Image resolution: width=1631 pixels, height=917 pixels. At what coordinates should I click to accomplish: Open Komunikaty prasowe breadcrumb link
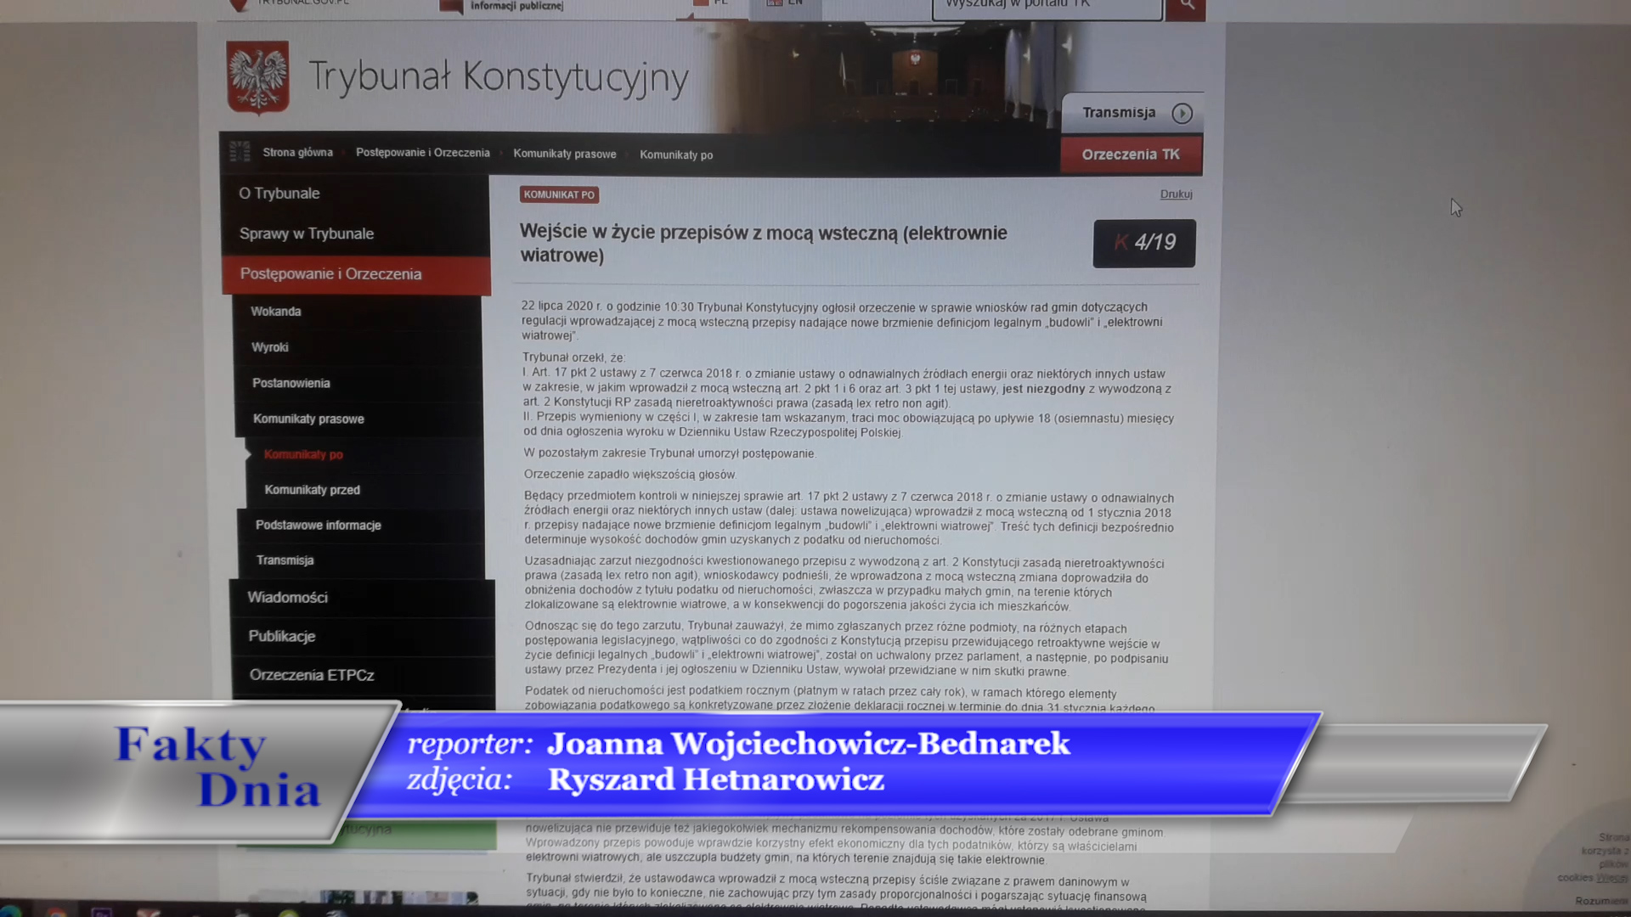point(564,154)
